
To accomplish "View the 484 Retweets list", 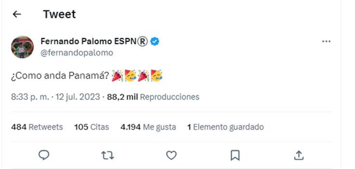I will (x=37, y=127).
